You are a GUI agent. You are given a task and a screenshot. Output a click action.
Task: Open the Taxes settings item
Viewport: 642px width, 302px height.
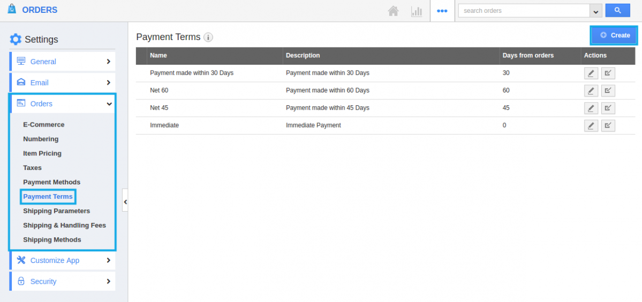pyautogui.click(x=32, y=168)
